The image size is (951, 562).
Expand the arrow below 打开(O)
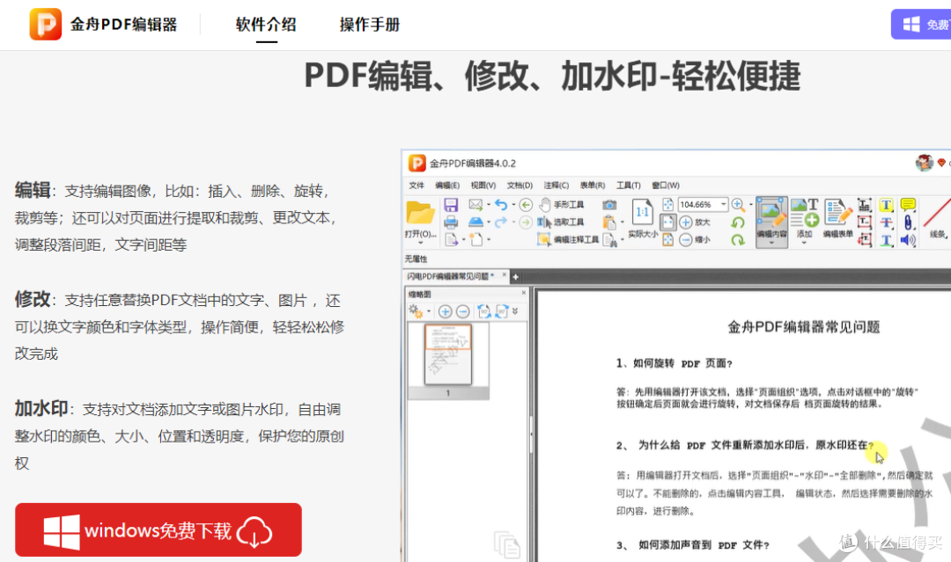point(420,243)
